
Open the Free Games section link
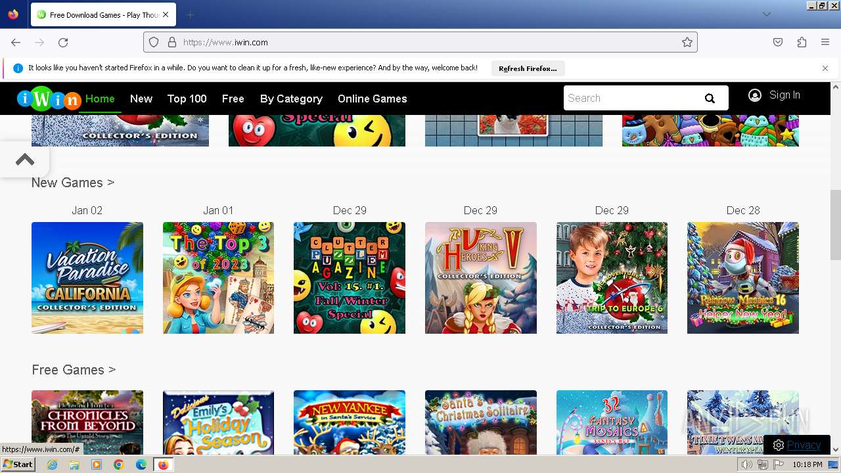(x=74, y=370)
